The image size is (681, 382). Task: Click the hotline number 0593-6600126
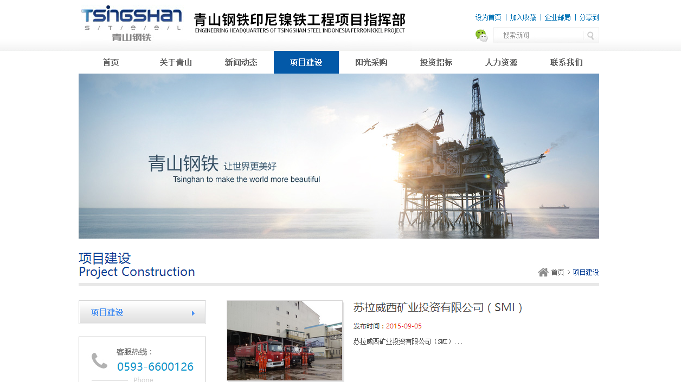pyautogui.click(x=156, y=367)
